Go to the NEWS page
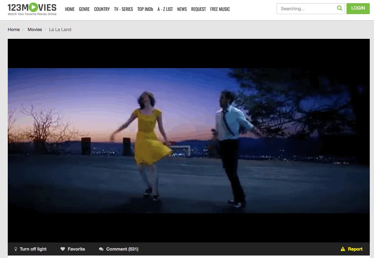 182,9
